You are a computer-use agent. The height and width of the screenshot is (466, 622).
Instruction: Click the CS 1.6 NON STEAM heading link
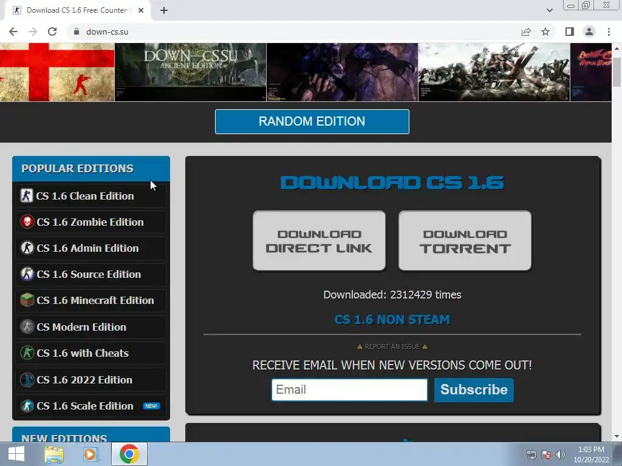(x=392, y=319)
